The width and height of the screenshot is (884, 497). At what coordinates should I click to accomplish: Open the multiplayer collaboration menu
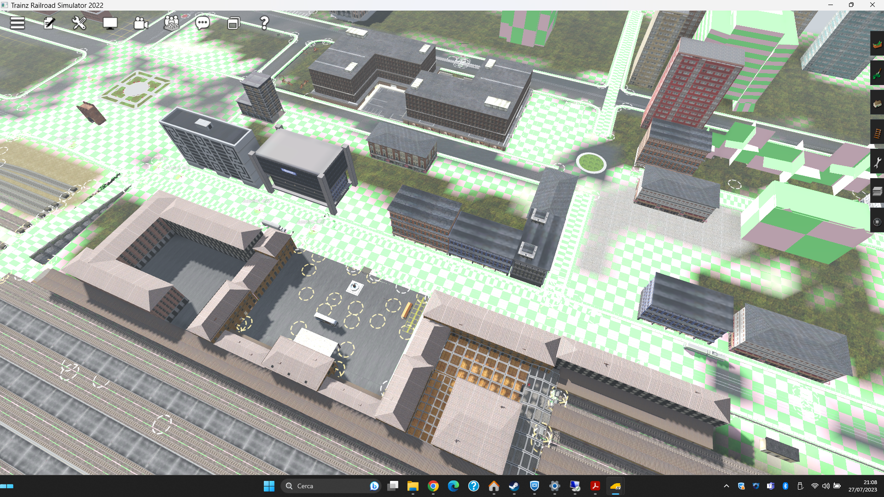point(172,23)
